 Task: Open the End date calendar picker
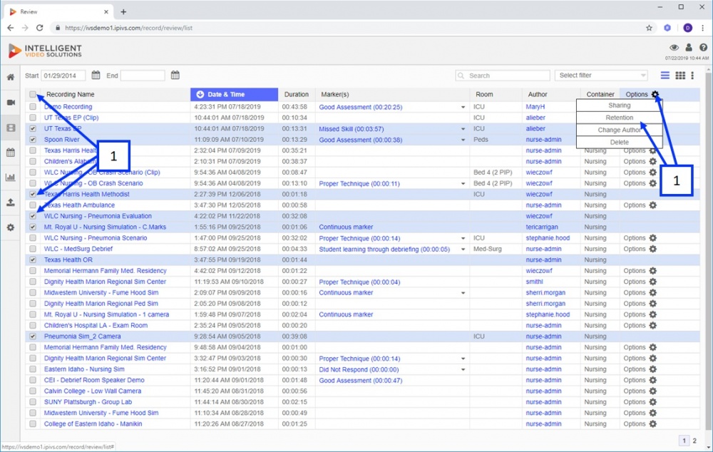tap(175, 75)
